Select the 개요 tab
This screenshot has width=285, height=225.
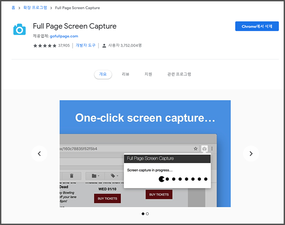103,74
